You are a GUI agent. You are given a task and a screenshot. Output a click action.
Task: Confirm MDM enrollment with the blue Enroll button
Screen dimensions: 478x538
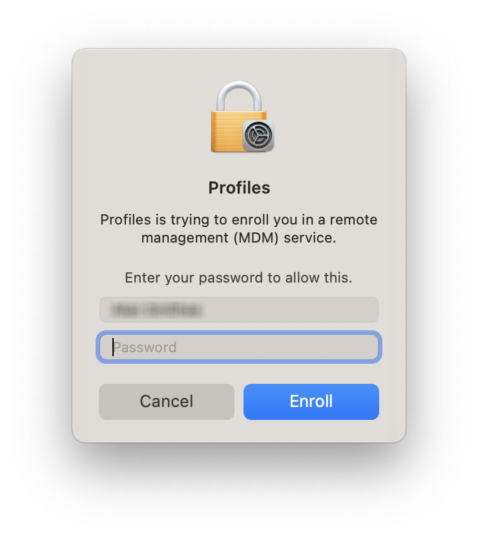311,401
